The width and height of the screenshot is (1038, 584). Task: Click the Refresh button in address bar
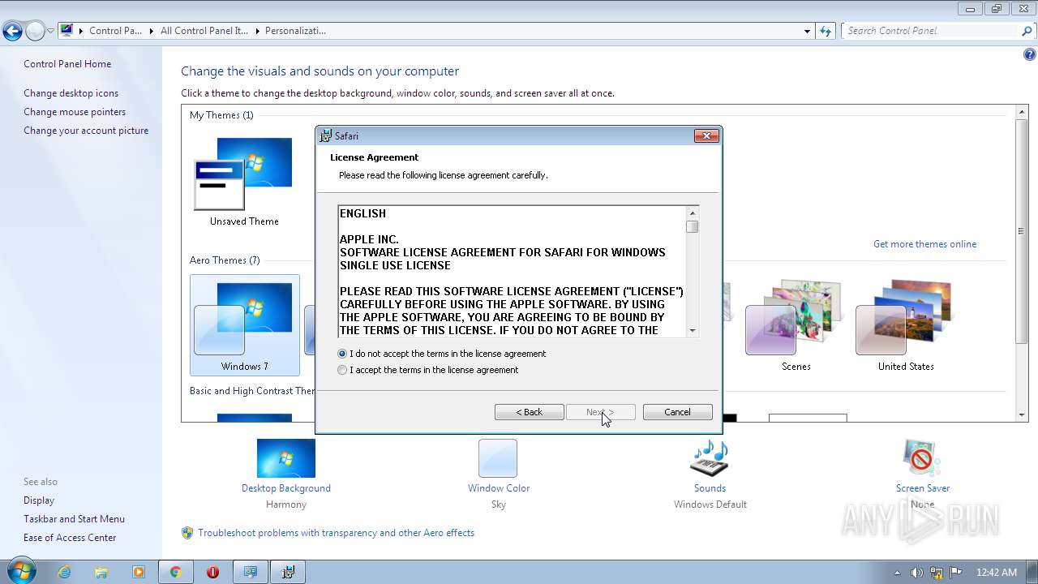coord(826,31)
